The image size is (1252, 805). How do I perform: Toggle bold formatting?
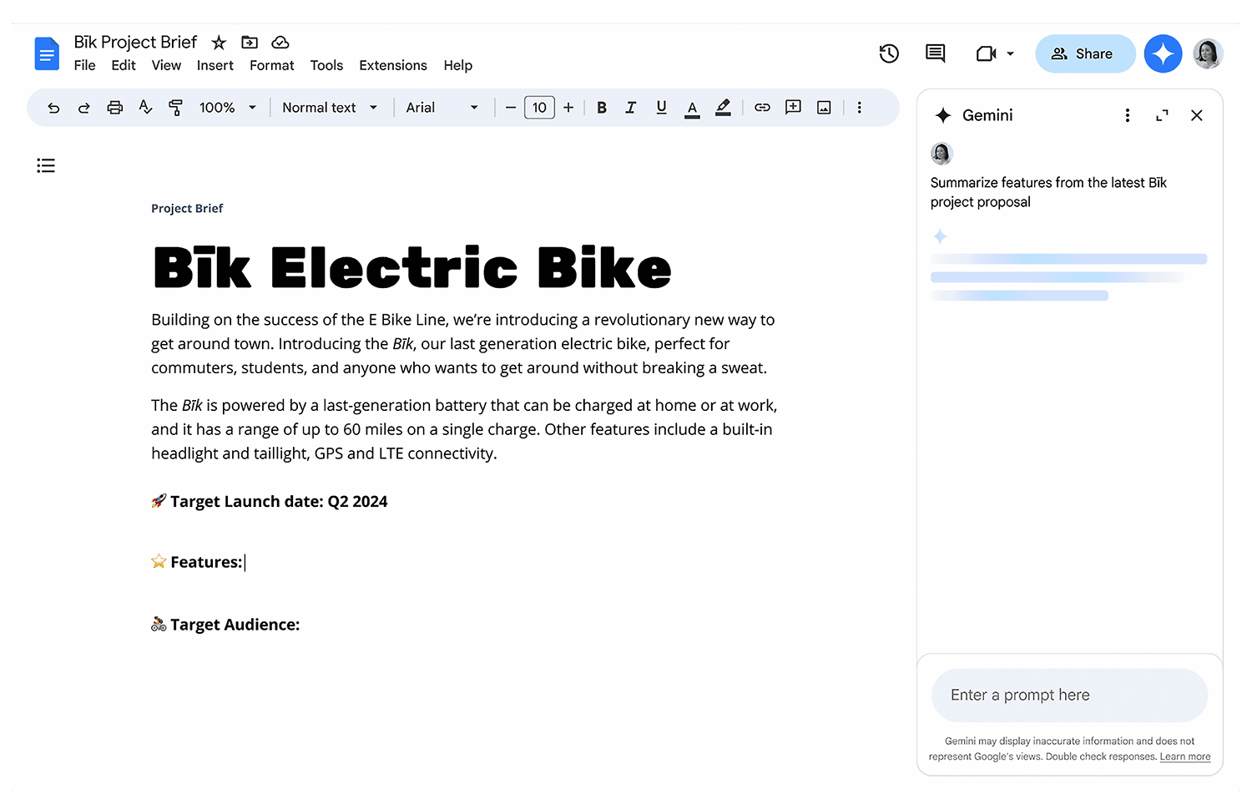(x=602, y=108)
